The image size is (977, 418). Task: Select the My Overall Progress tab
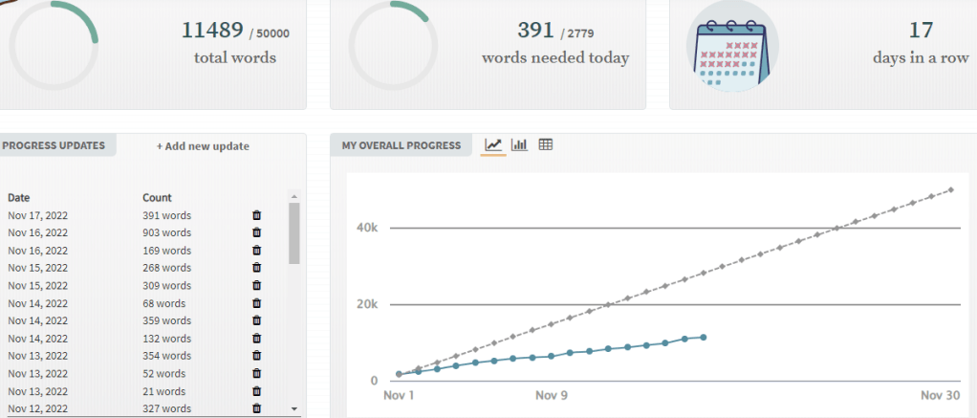click(401, 145)
